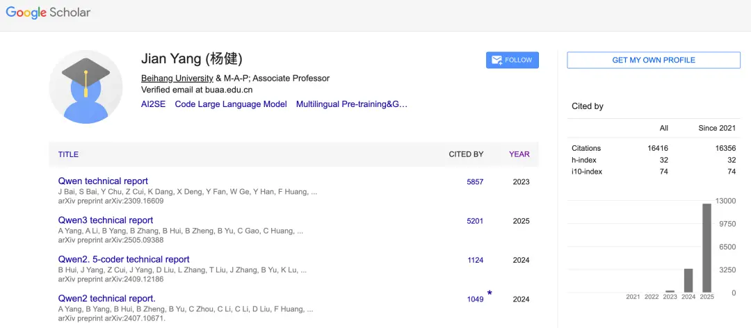View the 5857 citations of Qwen report
751x328 pixels.
(475, 182)
